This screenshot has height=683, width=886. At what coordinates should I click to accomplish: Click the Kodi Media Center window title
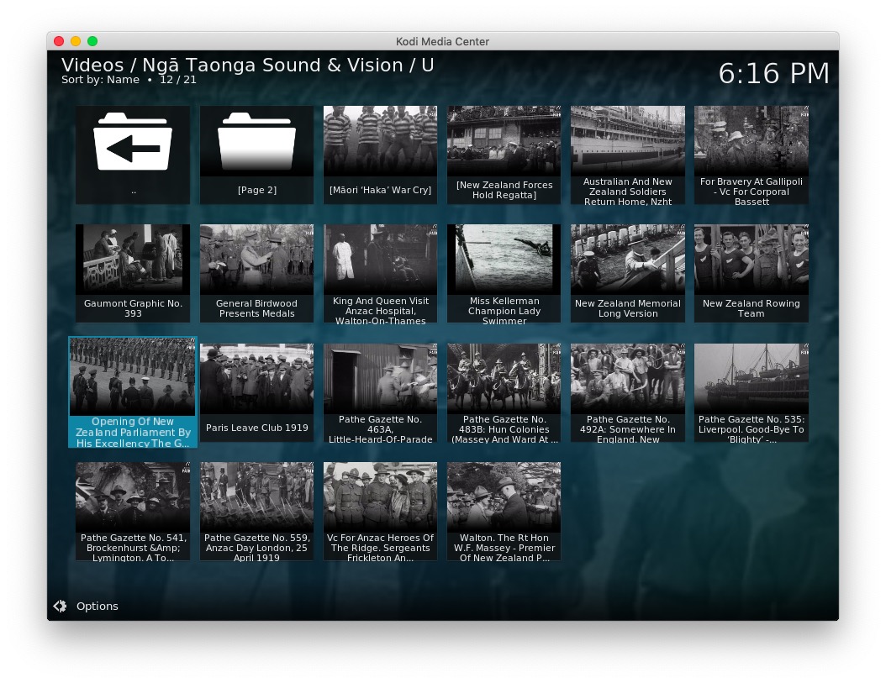[x=442, y=41]
